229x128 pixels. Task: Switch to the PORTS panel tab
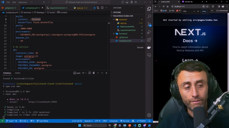pyautogui.click(x=17, y=73)
